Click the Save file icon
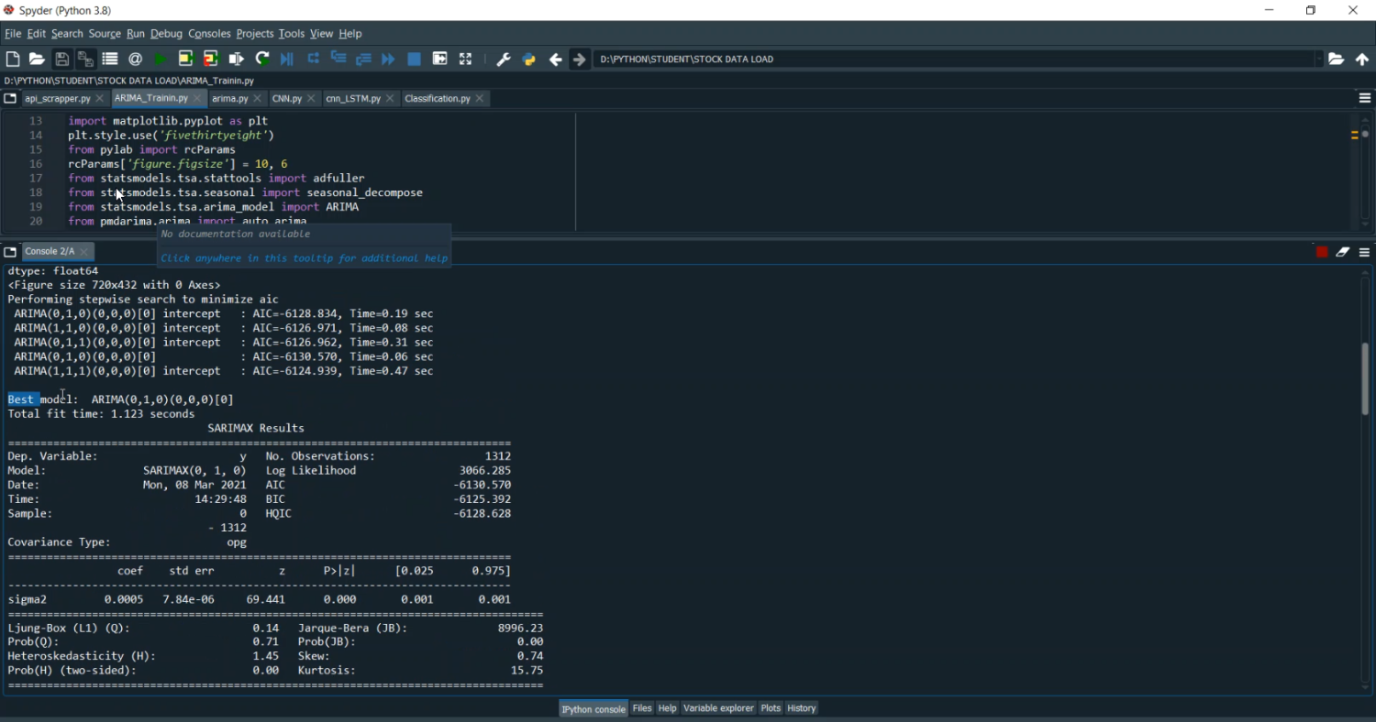The width and height of the screenshot is (1376, 722). (61, 59)
